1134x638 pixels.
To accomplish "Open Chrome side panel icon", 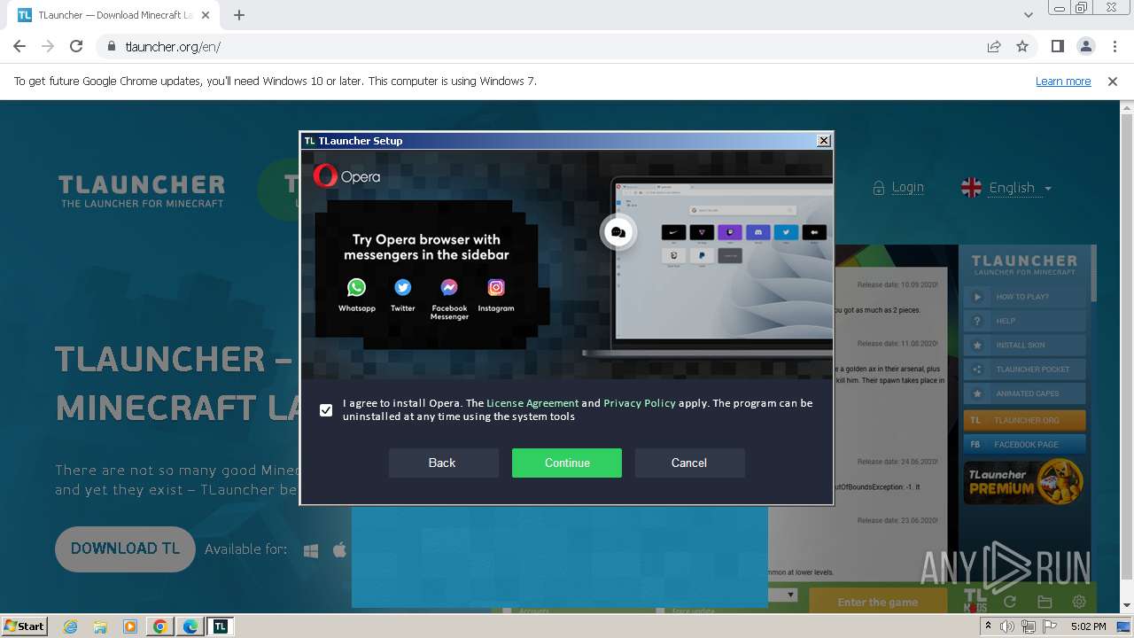I will [x=1058, y=47].
